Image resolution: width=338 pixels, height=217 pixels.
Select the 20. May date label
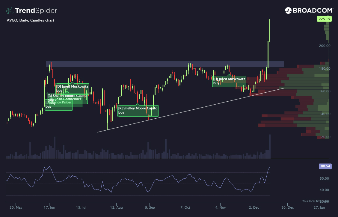[16, 207]
